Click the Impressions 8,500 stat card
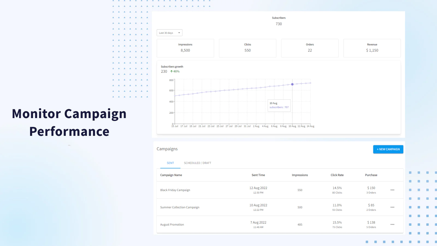 point(185,48)
